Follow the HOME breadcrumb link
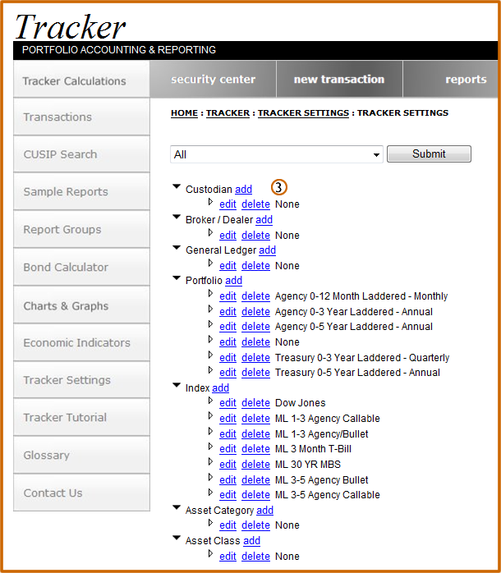The height and width of the screenshot is (573, 501). click(x=184, y=113)
